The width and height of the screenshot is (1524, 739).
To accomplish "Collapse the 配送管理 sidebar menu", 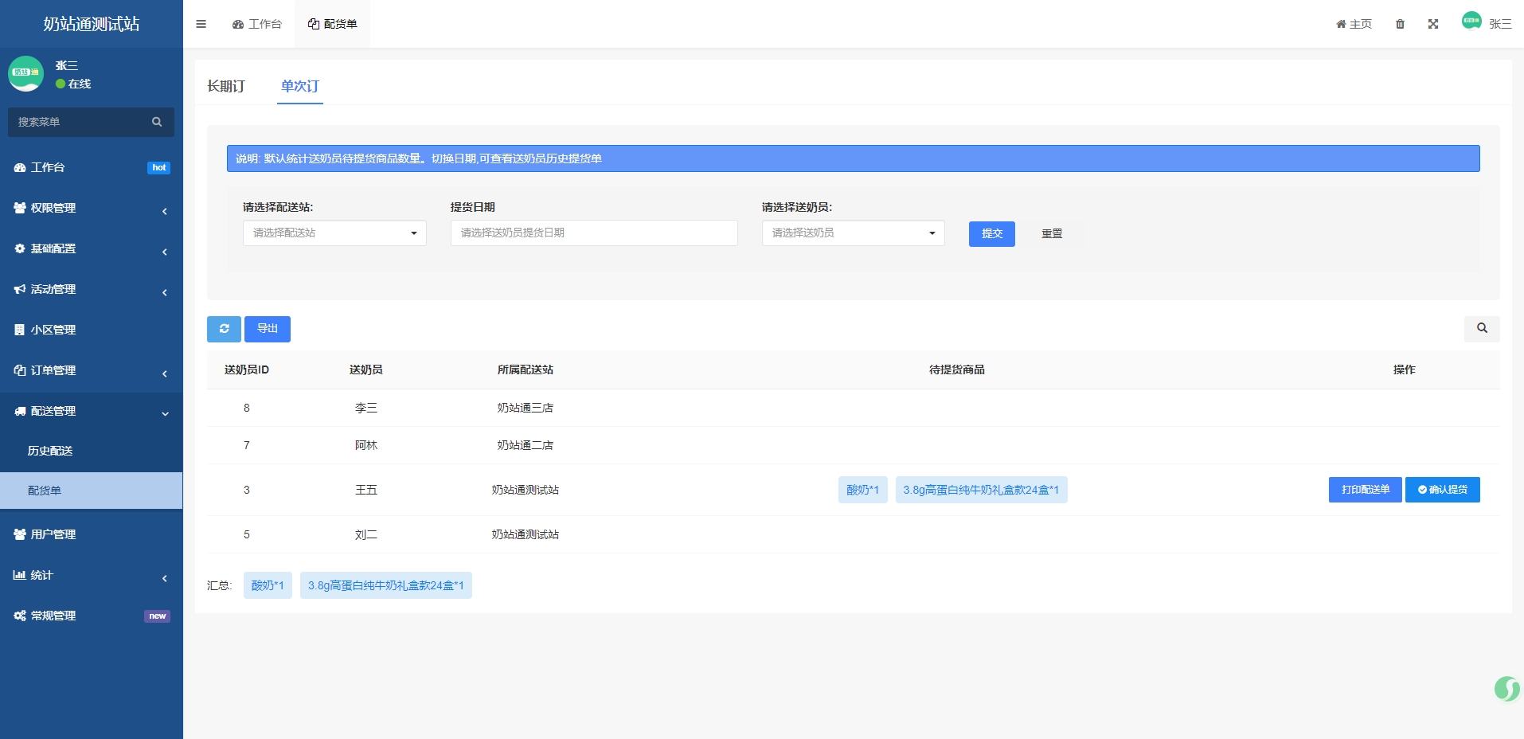I will click(91, 411).
